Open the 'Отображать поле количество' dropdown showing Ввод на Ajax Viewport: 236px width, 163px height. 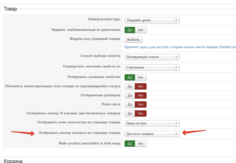(x=152, y=123)
